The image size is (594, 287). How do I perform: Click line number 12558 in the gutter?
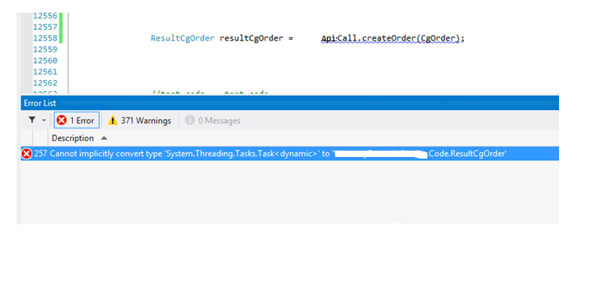(x=45, y=38)
